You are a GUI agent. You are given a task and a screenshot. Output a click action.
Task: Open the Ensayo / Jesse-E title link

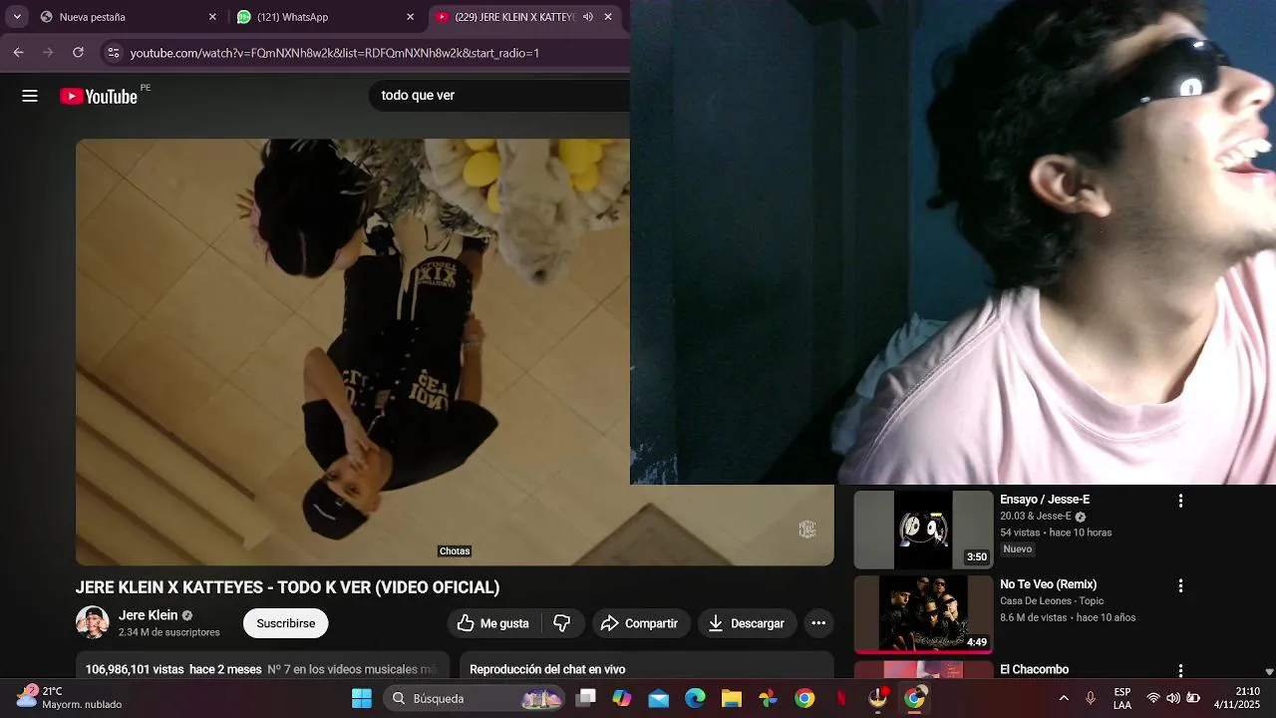coord(1045,500)
